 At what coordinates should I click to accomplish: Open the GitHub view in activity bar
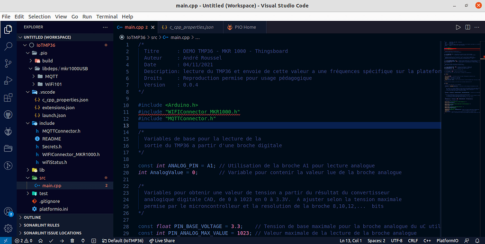coord(8,115)
